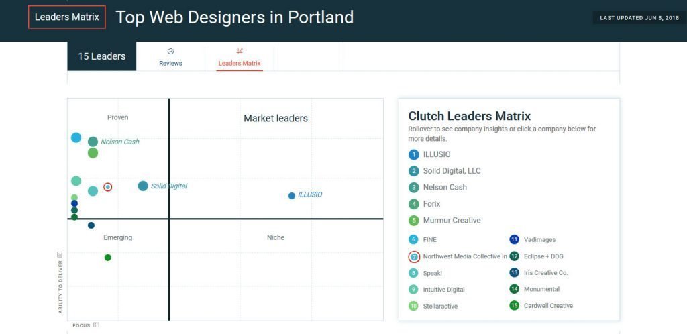Select the Solid Digital matrix dot
Image resolution: width=687 pixels, height=334 pixels.
(143, 186)
